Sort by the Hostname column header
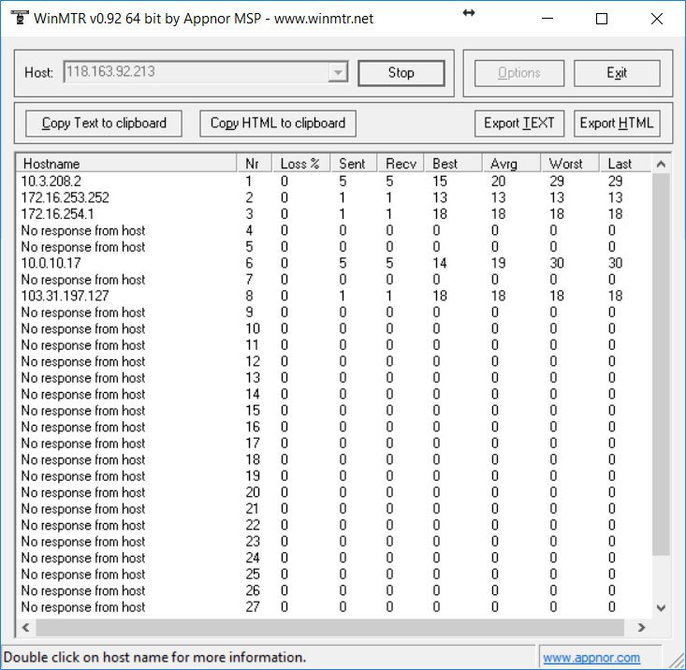The height and width of the screenshot is (670, 686). pyautogui.click(x=126, y=164)
